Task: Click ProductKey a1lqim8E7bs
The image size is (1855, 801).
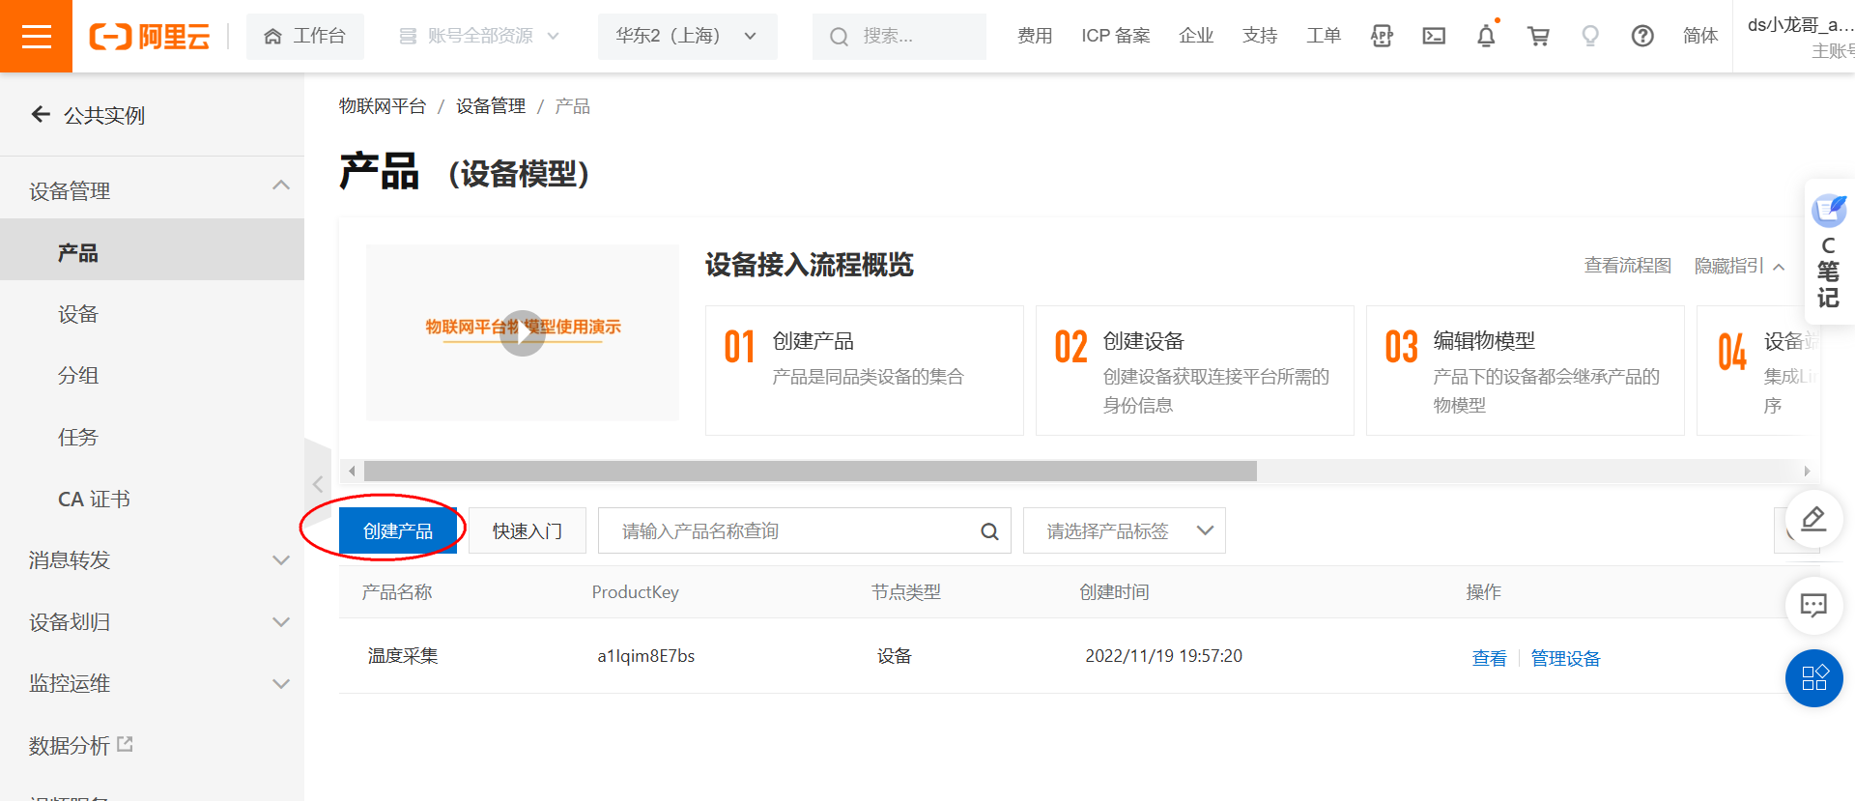Action: pyautogui.click(x=646, y=656)
